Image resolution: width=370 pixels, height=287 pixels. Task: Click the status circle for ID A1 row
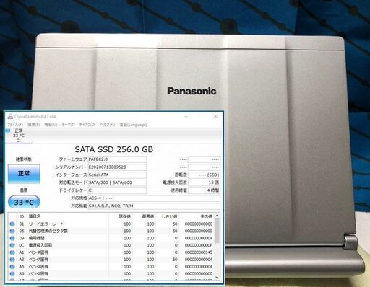pos(12,252)
